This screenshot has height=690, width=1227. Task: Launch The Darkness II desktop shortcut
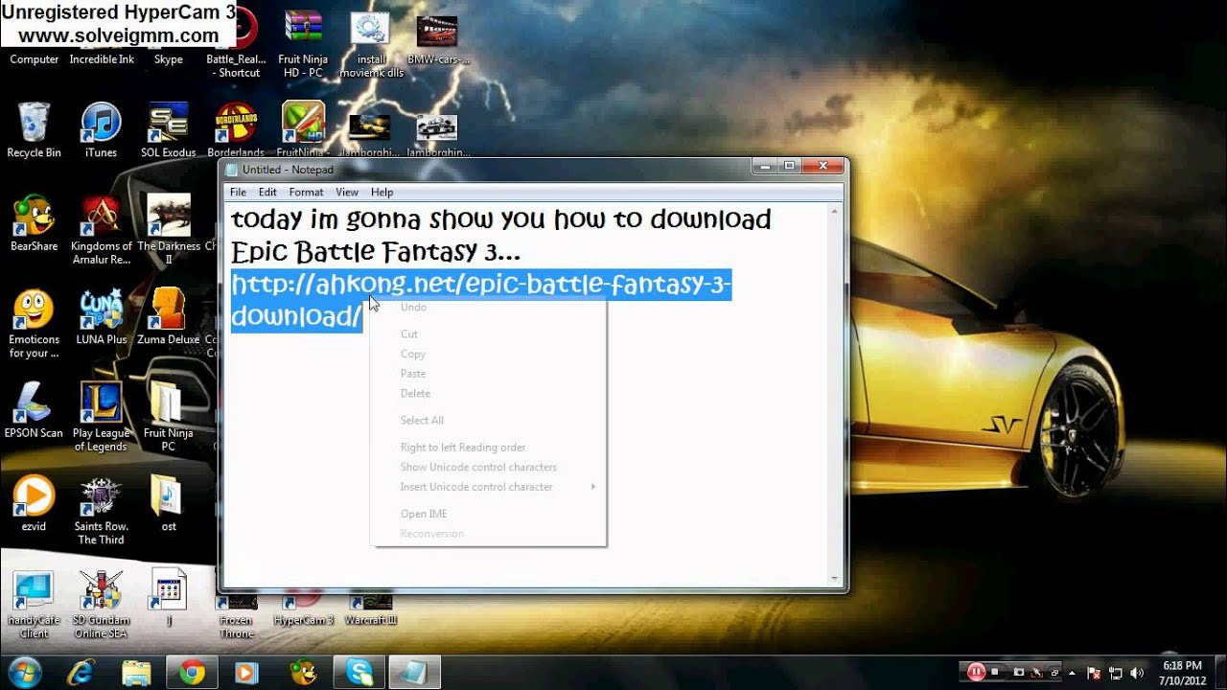coord(169,230)
